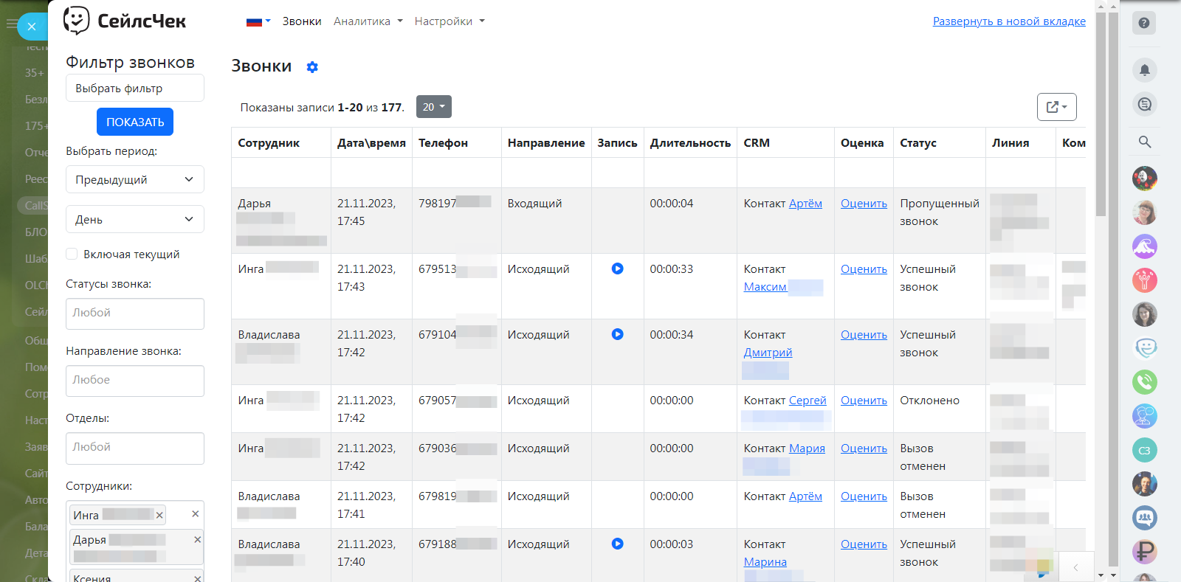Open the notifications bell in right sidebar

point(1144,70)
